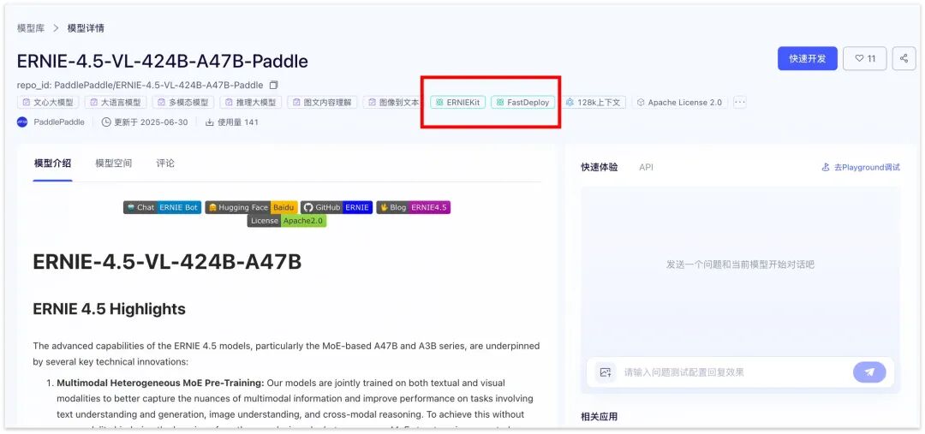Click the License Apache2.0 badge
The width and height of the screenshot is (925, 434).
[x=287, y=221]
